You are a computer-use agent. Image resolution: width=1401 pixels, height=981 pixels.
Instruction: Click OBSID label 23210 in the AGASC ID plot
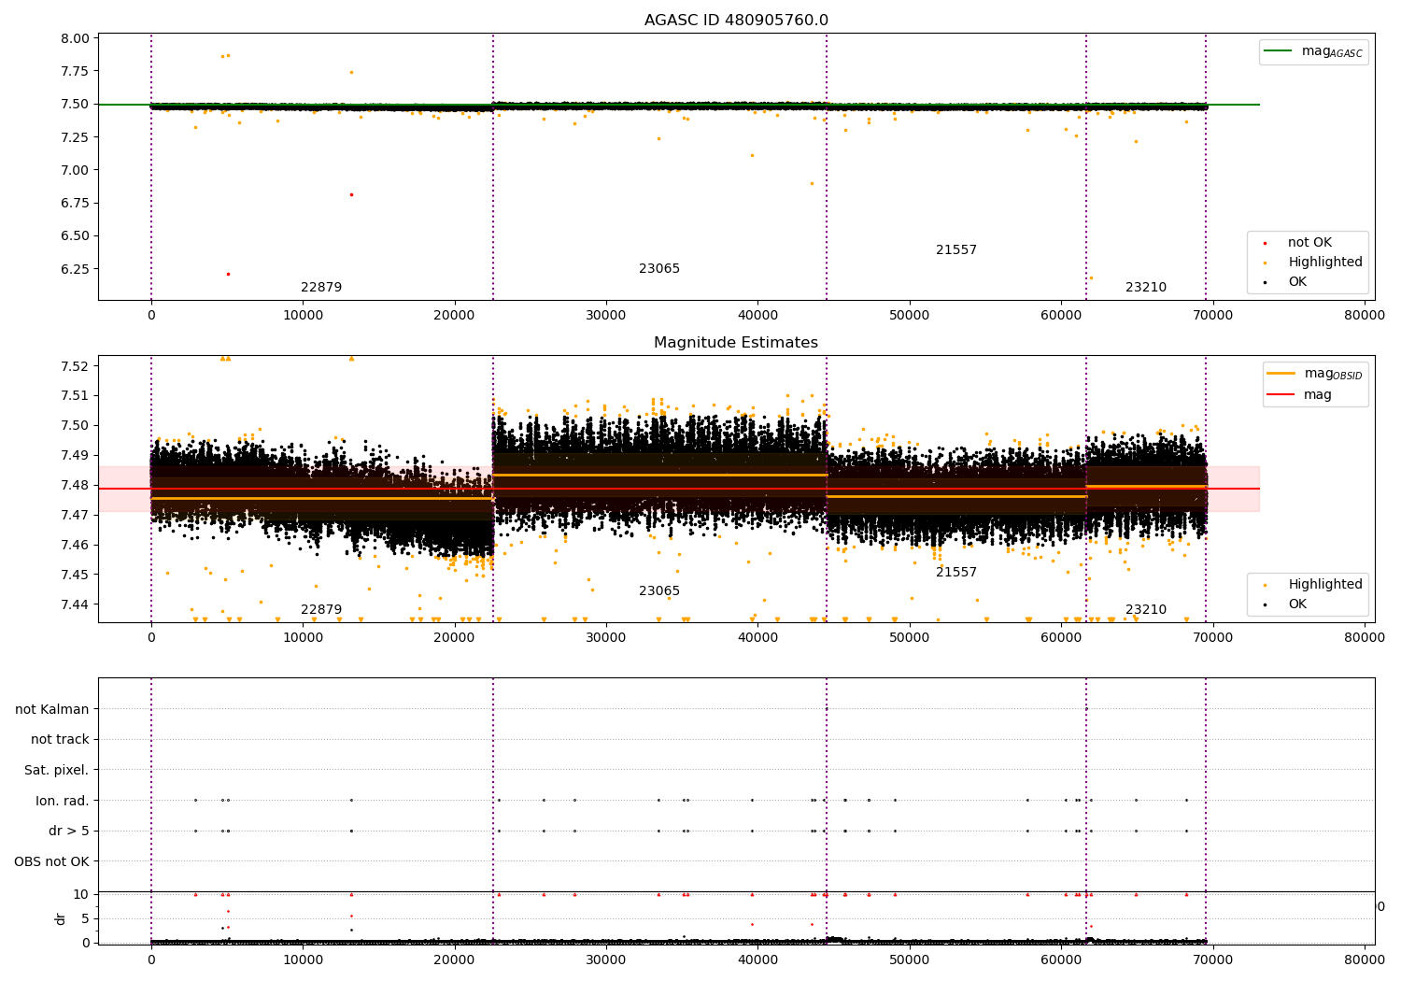1146,288
